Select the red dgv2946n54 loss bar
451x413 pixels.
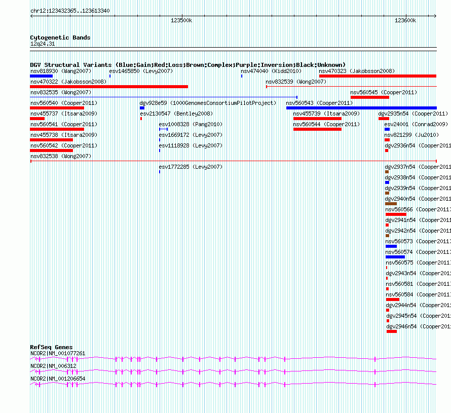tap(392, 331)
